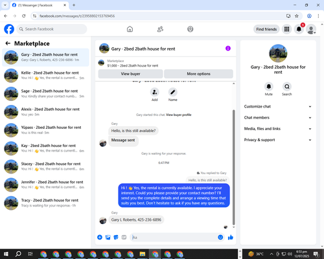The image size is (324, 259).
Task: Open Tracy rental conversation
Action: point(45,203)
